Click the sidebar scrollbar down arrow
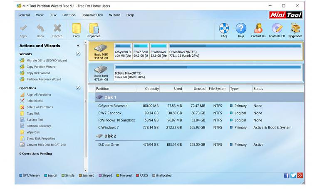 86,170
